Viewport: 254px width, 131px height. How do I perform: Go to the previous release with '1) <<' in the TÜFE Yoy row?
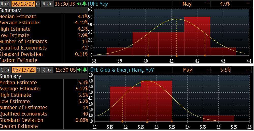(x=5, y=4)
